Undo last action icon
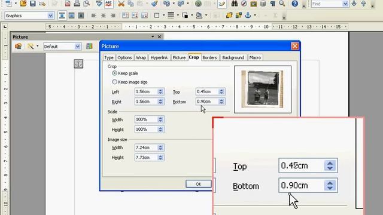 pyautogui.click(x=166, y=4)
